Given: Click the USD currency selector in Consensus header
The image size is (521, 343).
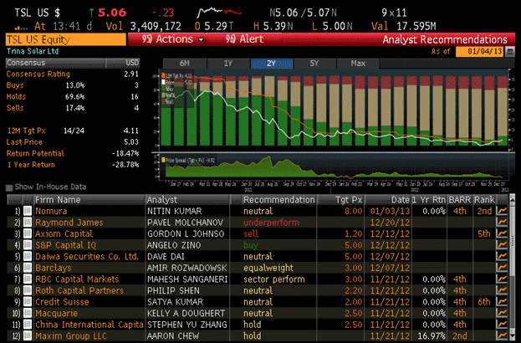Looking at the screenshot, I should pos(131,62).
